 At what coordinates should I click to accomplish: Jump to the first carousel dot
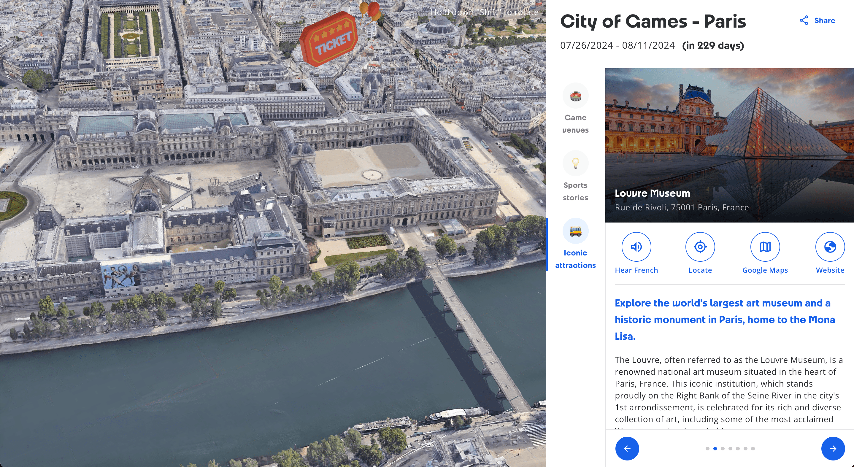click(707, 448)
